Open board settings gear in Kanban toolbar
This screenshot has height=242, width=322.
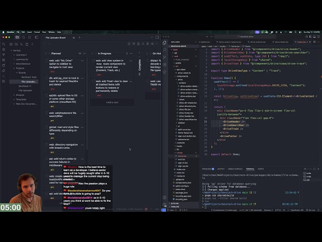(x=152, y=44)
